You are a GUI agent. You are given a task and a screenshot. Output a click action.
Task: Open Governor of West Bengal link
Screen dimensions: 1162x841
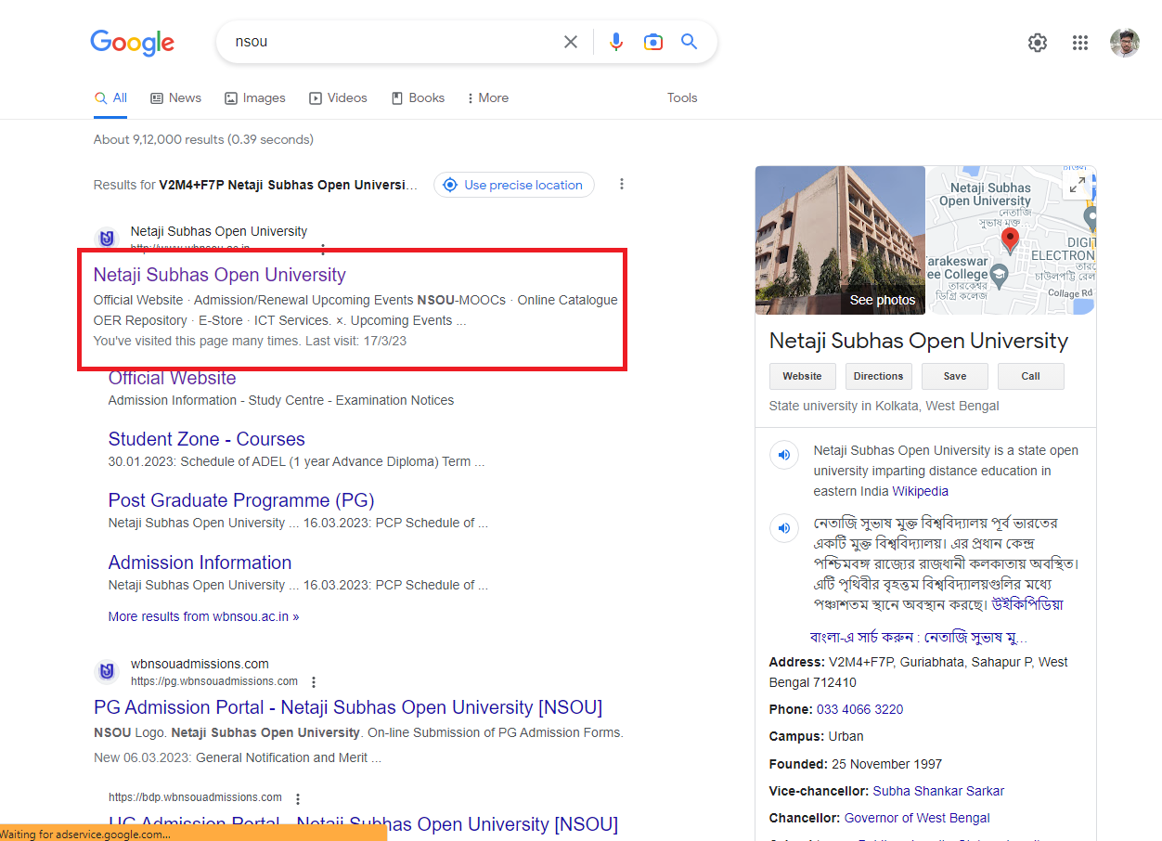point(917,818)
